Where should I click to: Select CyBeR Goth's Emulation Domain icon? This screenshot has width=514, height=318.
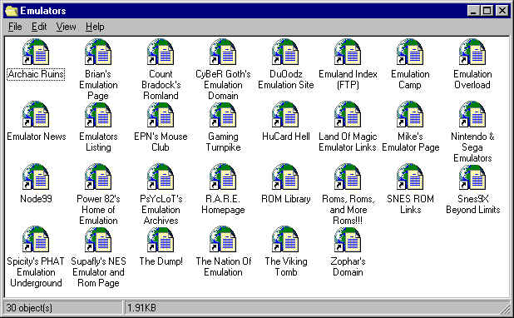click(x=223, y=52)
